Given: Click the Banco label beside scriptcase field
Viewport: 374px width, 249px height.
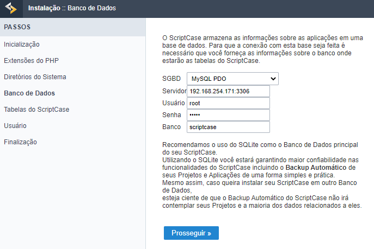Looking at the screenshot, I should (x=171, y=127).
